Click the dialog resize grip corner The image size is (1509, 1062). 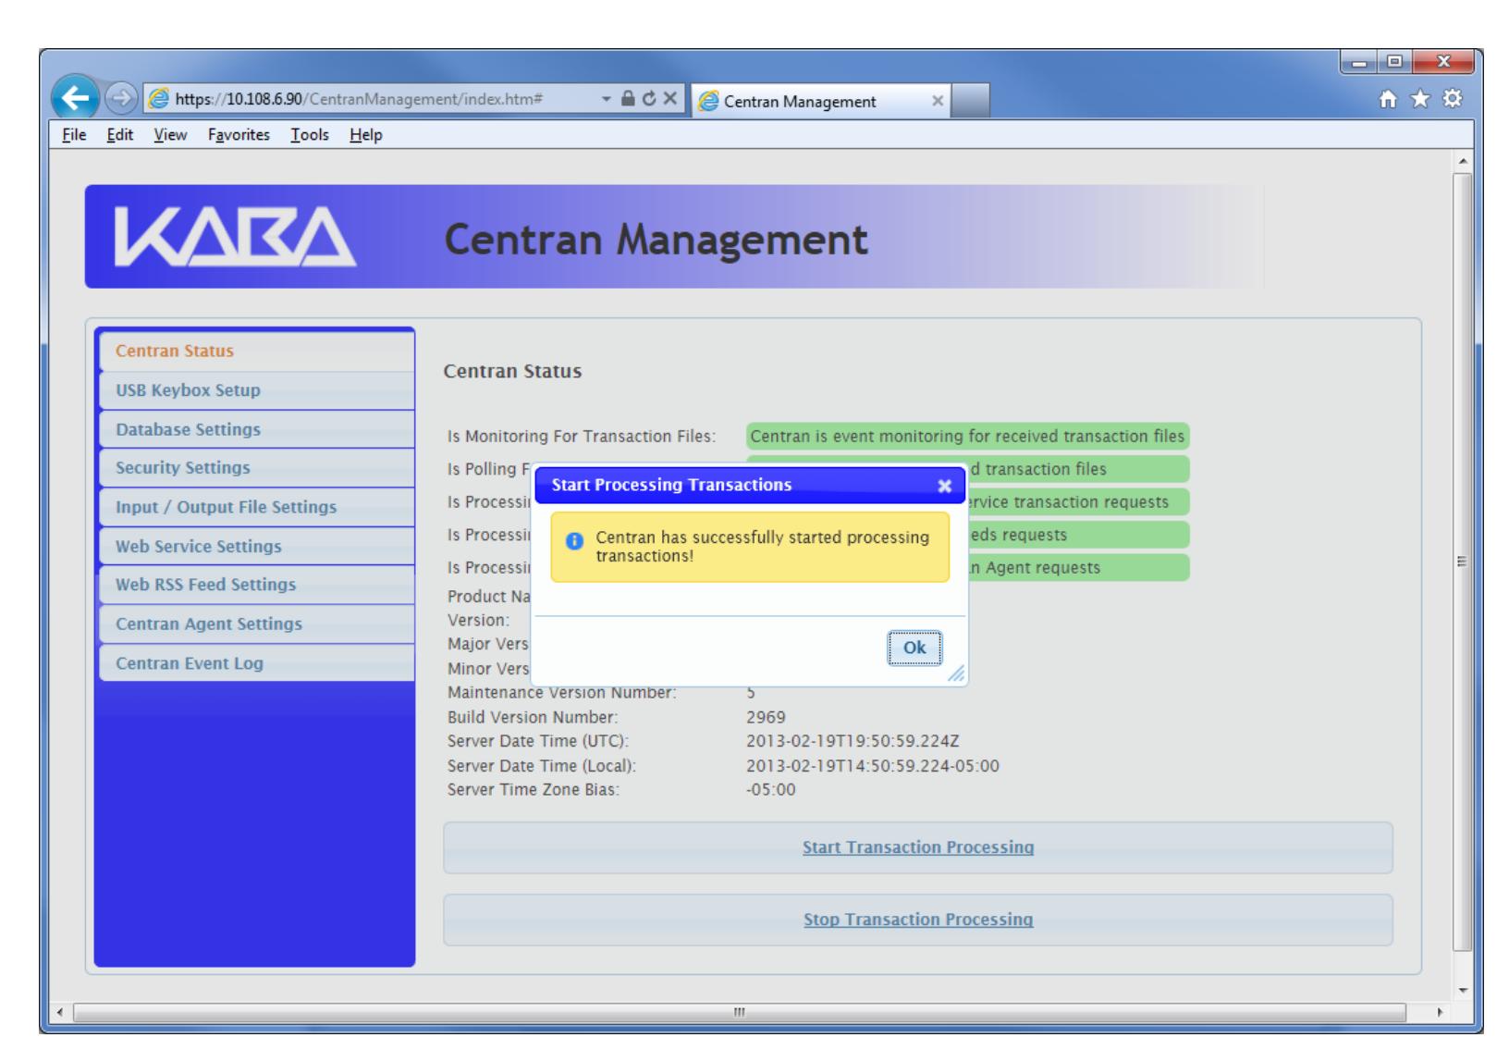(956, 674)
